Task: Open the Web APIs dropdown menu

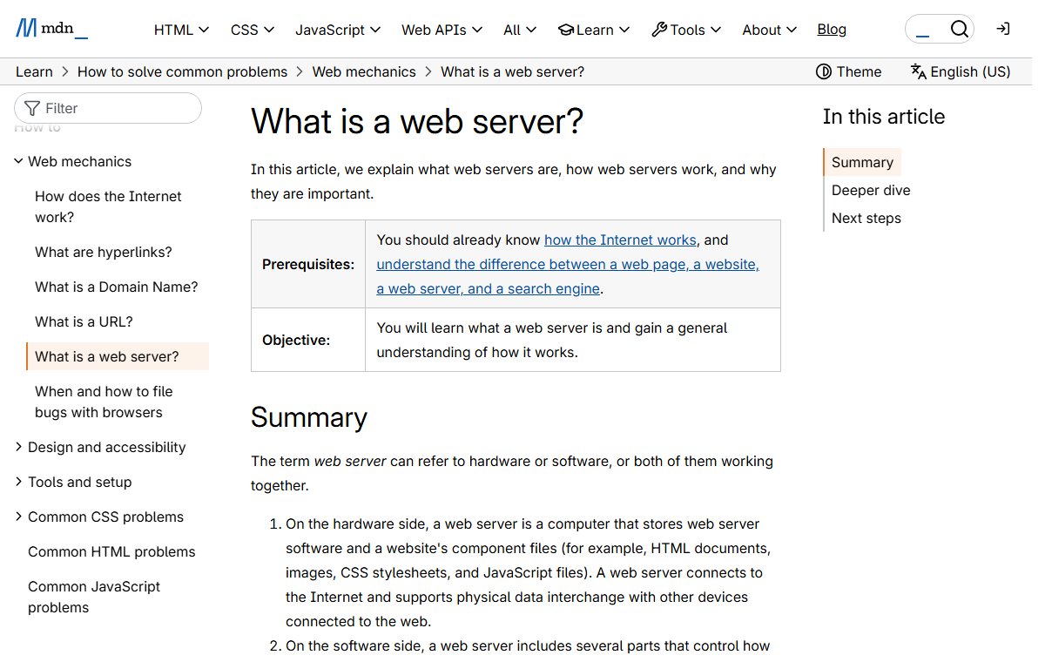Action: coord(442,30)
